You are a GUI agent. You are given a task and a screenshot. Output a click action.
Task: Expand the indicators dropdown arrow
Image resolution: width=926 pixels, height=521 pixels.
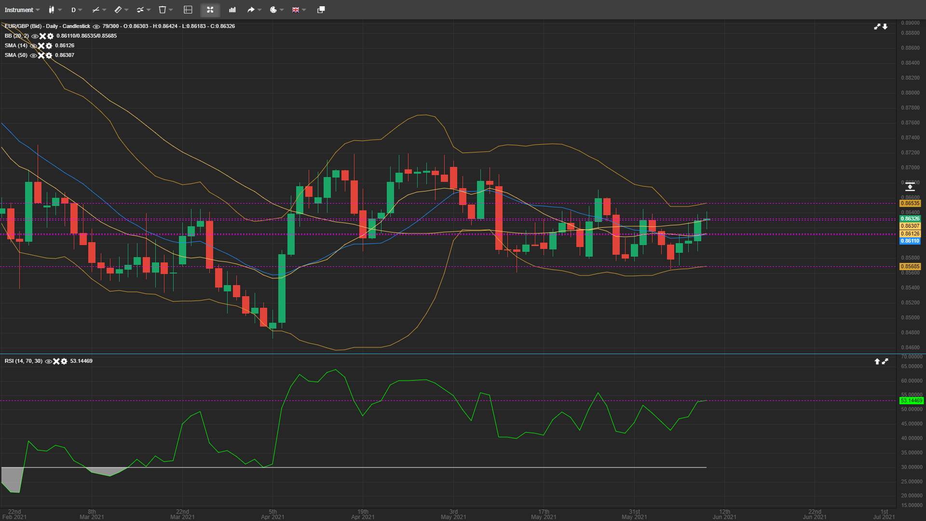[149, 10]
